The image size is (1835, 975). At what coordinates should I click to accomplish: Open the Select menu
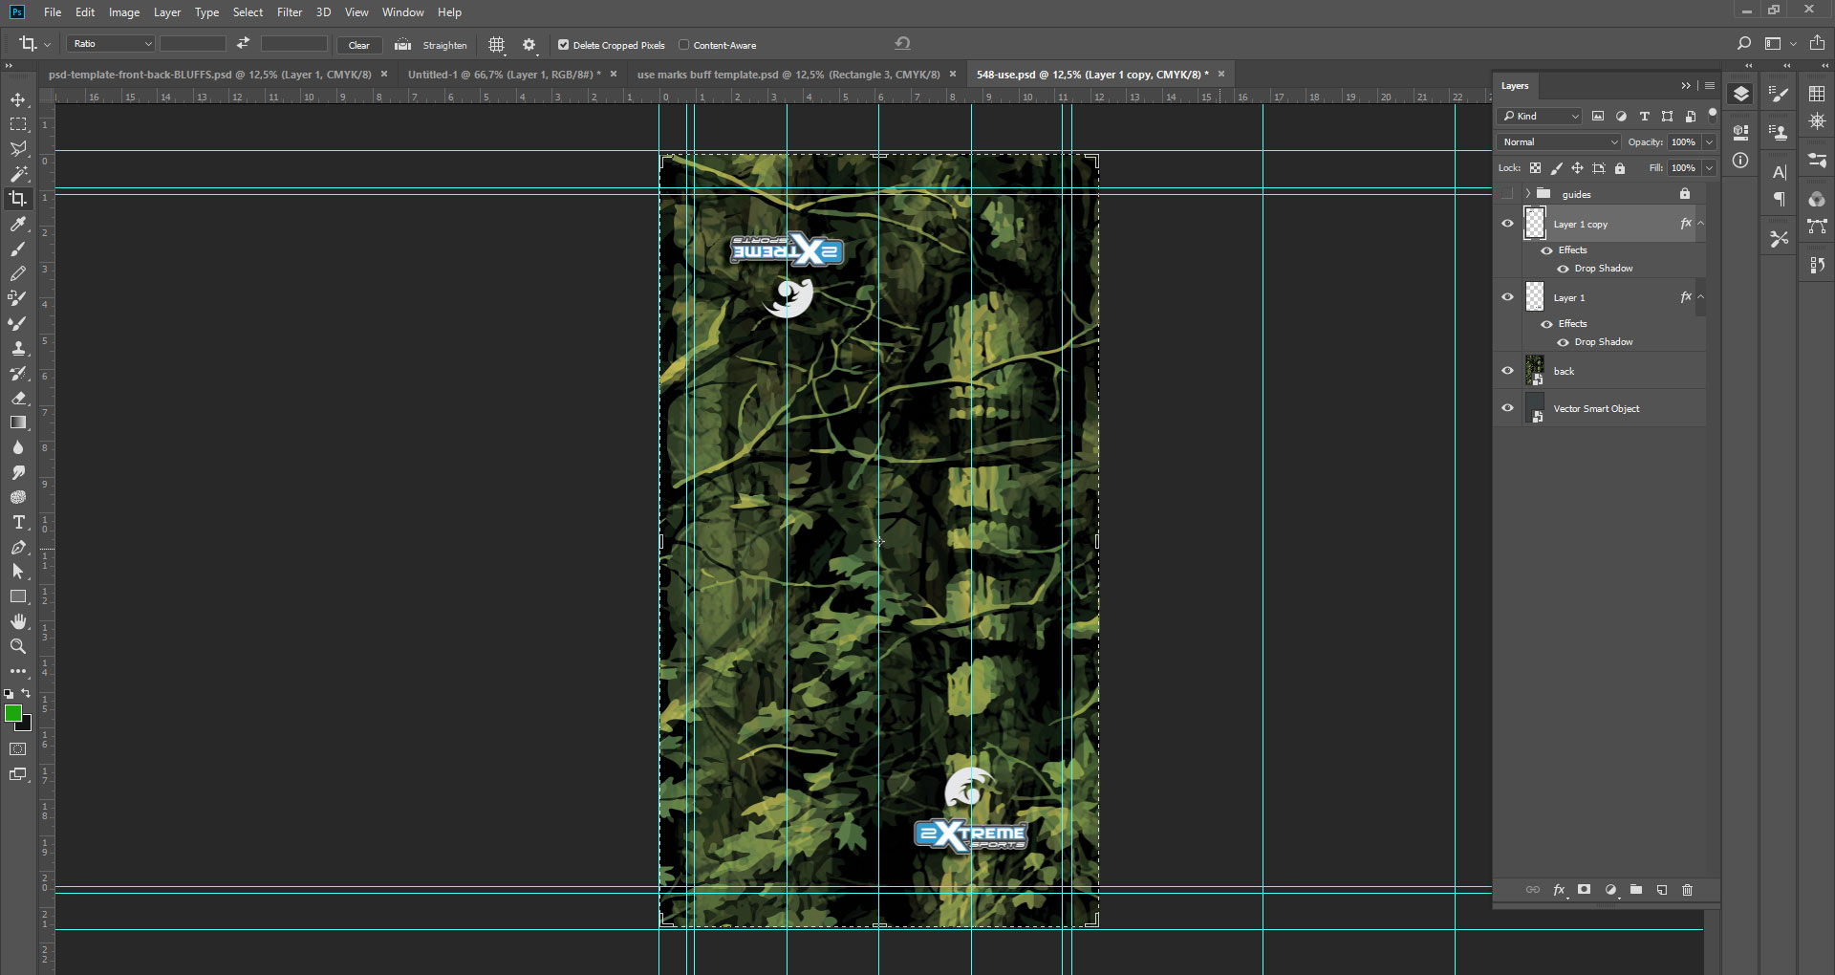(x=248, y=12)
